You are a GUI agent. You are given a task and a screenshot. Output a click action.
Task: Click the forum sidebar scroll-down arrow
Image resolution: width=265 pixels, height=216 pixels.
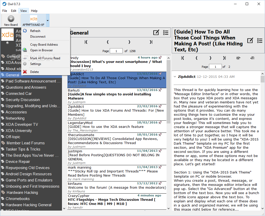64,209
